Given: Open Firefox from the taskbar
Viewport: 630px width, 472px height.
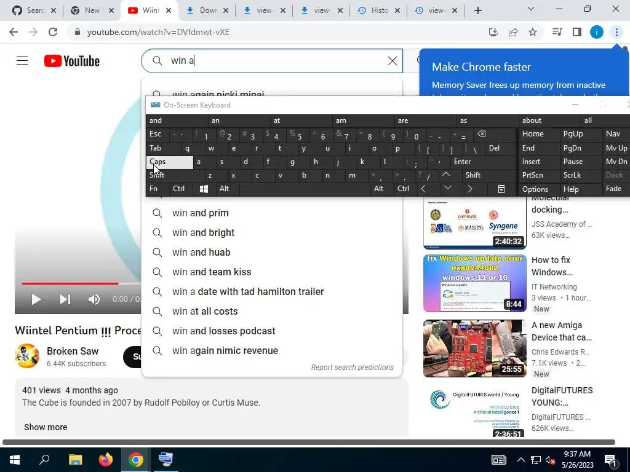Looking at the screenshot, I should [x=106, y=460].
